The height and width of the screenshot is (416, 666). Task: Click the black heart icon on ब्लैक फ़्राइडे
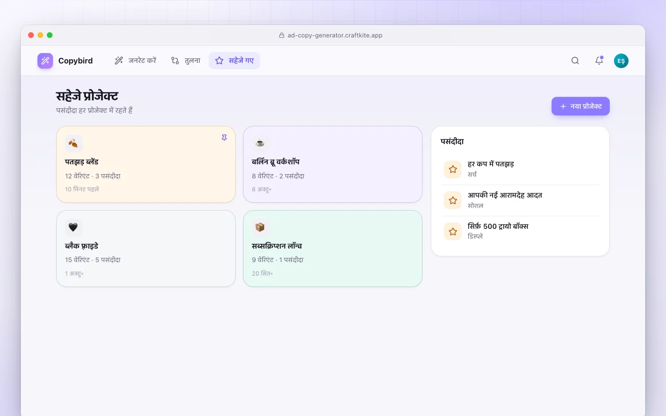pos(74,228)
